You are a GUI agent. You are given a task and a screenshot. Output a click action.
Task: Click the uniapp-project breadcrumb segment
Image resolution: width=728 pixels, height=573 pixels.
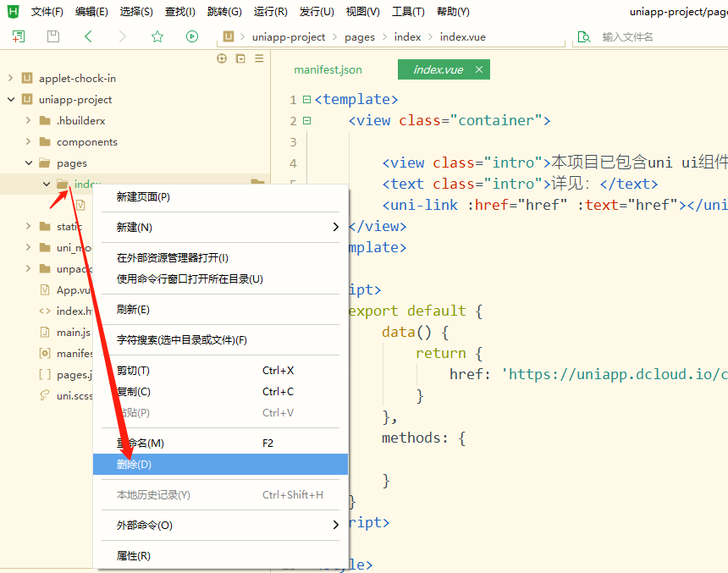289,37
